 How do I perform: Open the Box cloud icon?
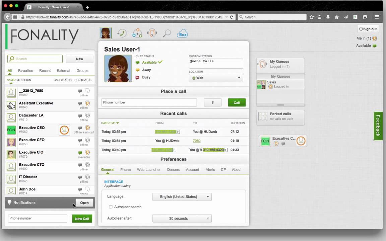click(182, 34)
